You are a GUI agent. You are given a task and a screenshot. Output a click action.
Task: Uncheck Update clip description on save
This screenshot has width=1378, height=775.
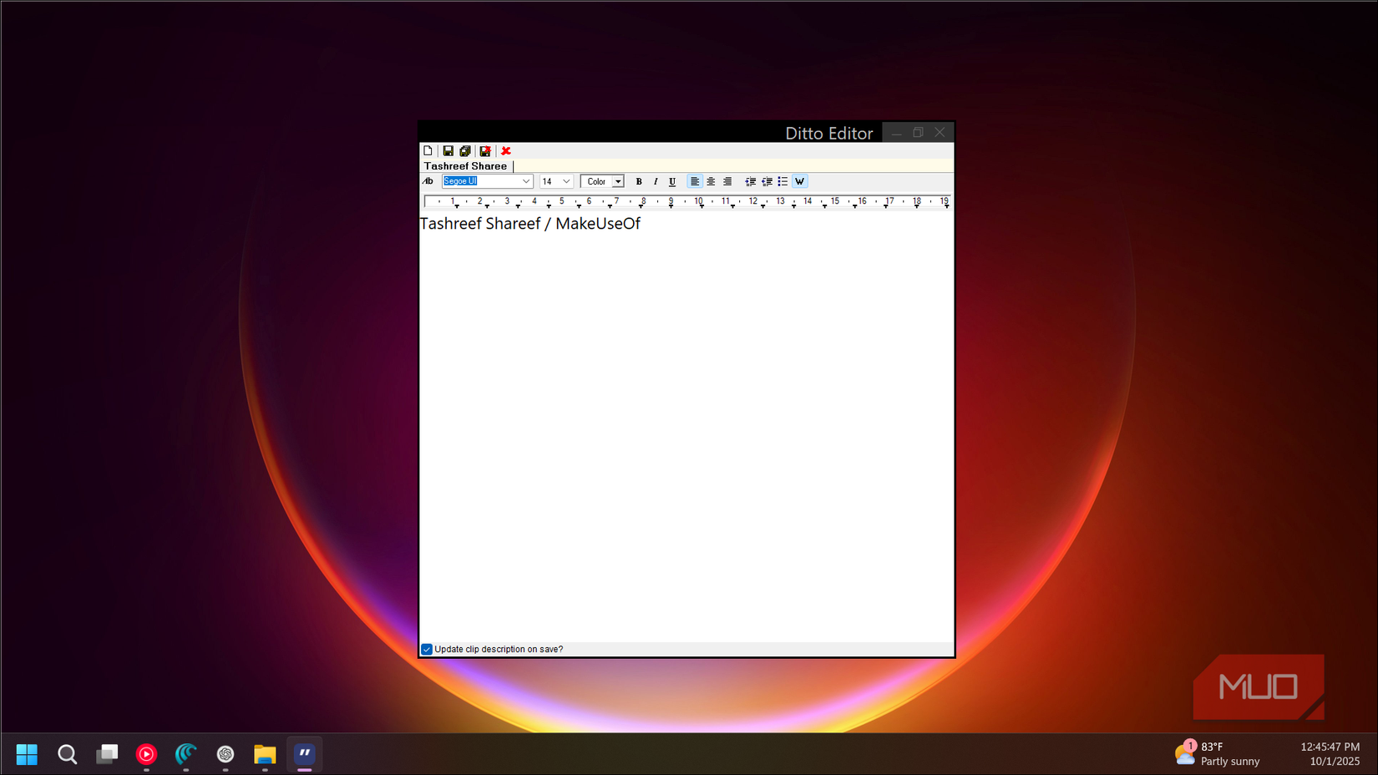(427, 649)
